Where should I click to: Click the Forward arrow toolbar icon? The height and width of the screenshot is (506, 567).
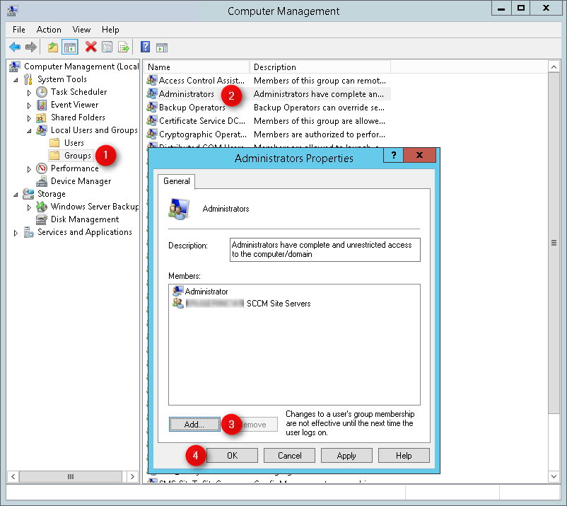click(x=31, y=47)
